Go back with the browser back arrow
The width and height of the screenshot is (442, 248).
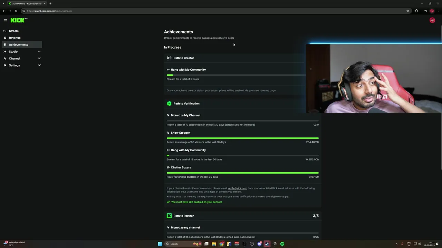coord(4,11)
